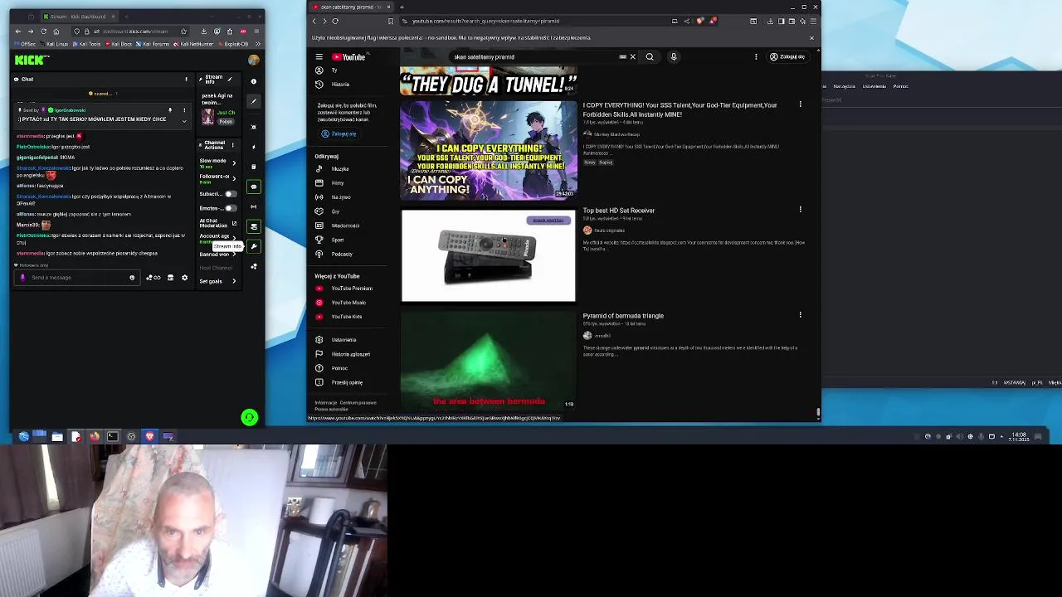Start voice search with the microphone icon
Screen dimensions: 1062x597
coord(674,57)
